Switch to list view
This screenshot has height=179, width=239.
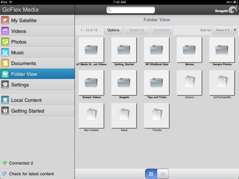coord(163,174)
